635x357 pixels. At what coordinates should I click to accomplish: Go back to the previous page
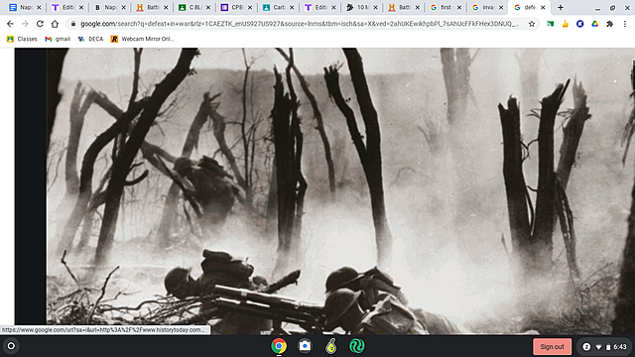pyautogui.click(x=10, y=24)
